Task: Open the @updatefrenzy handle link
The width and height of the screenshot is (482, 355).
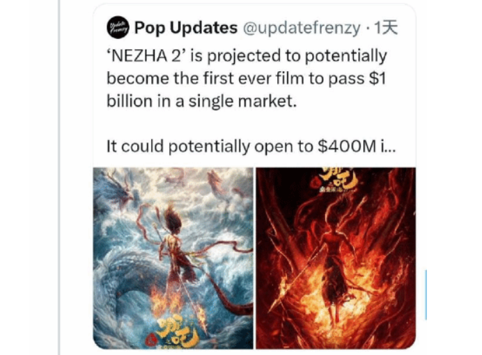Action: click(x=302, y=29)
